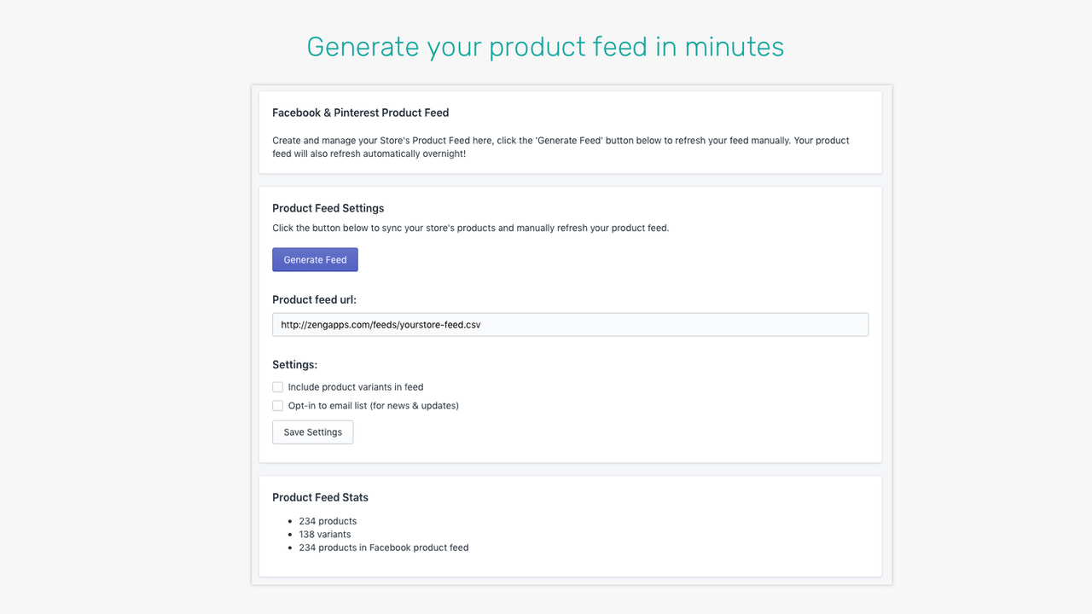1092x614 pixels.
Task: Click the sync instructions text under Product Feed Settings
Action: click(x=470, y=228)
